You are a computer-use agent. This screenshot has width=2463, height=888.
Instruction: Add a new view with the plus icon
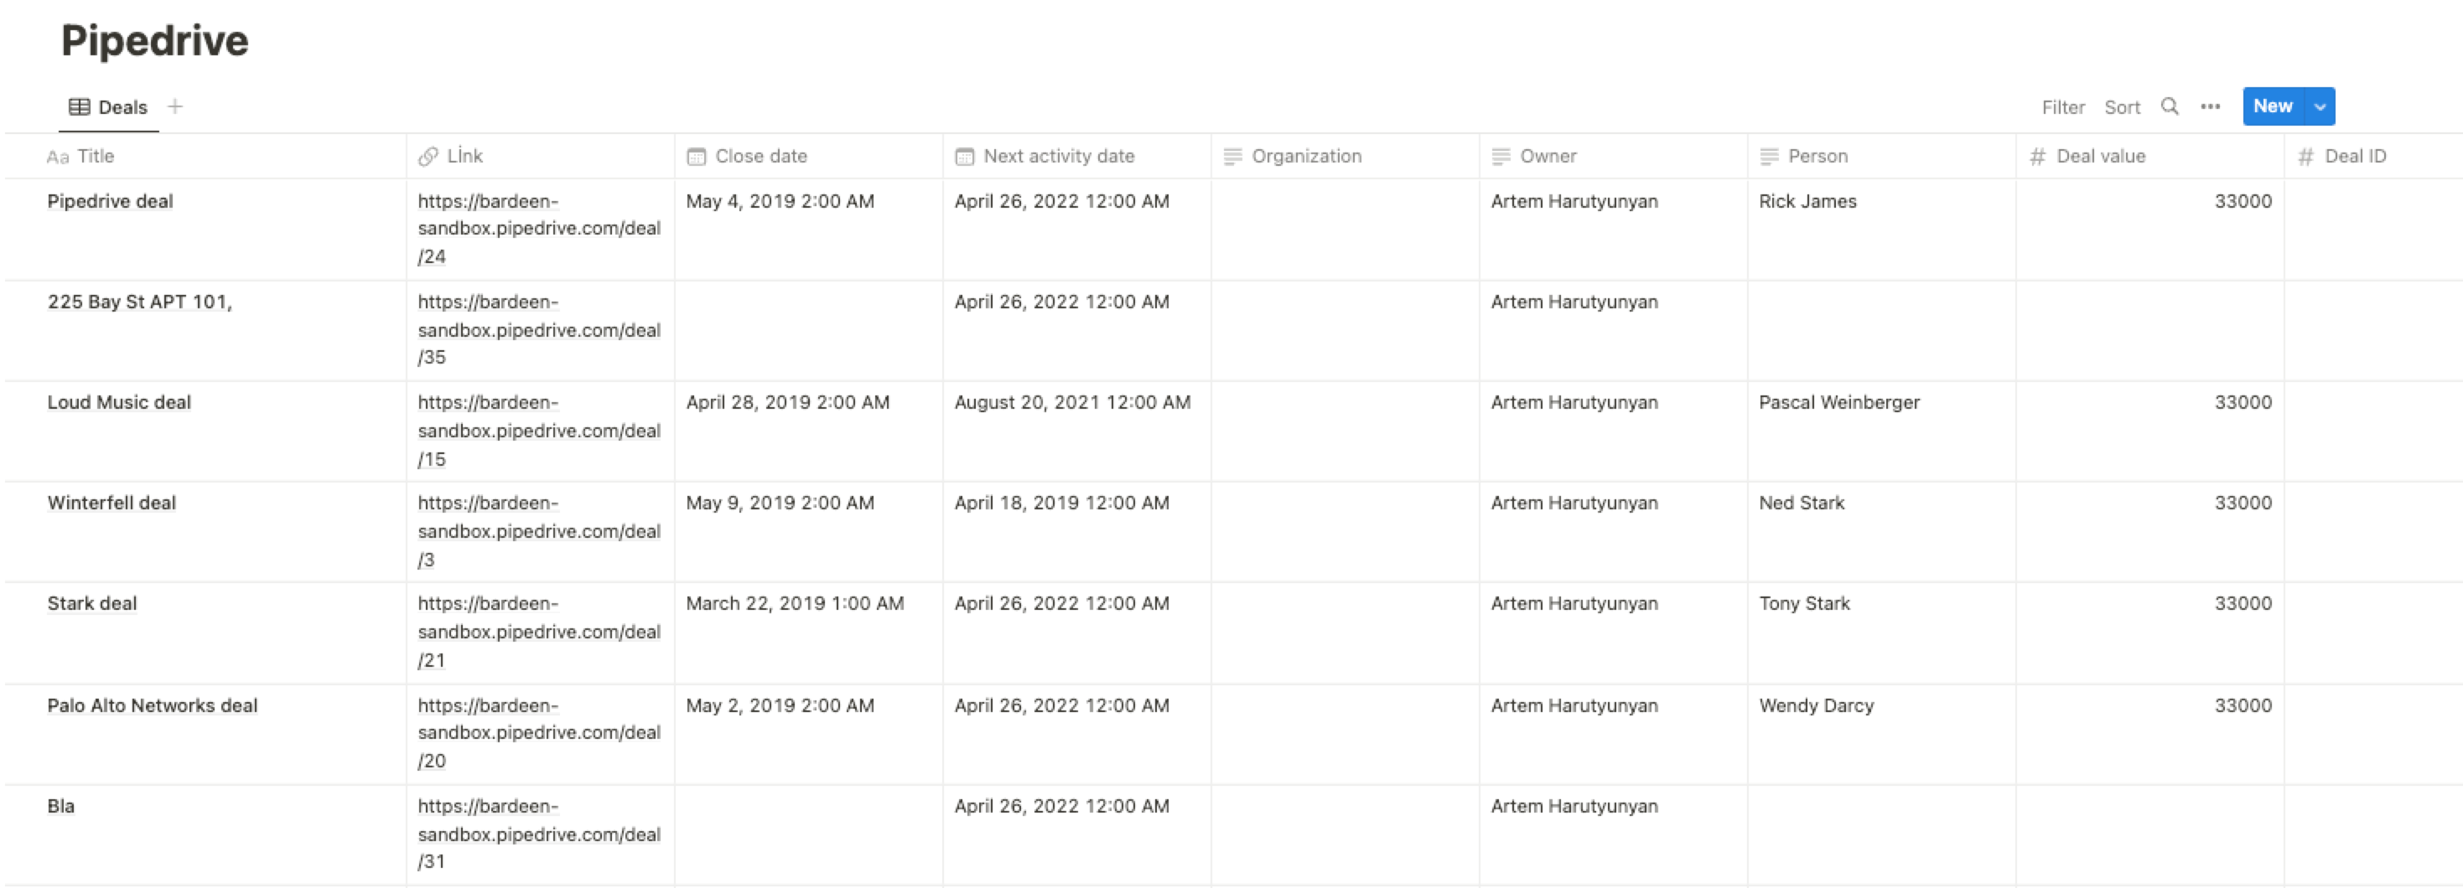(175, 106)
